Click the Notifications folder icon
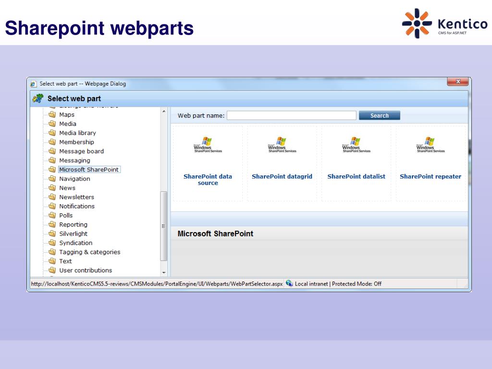The height and width of the screenshot is (369, 492). [52, 206]
